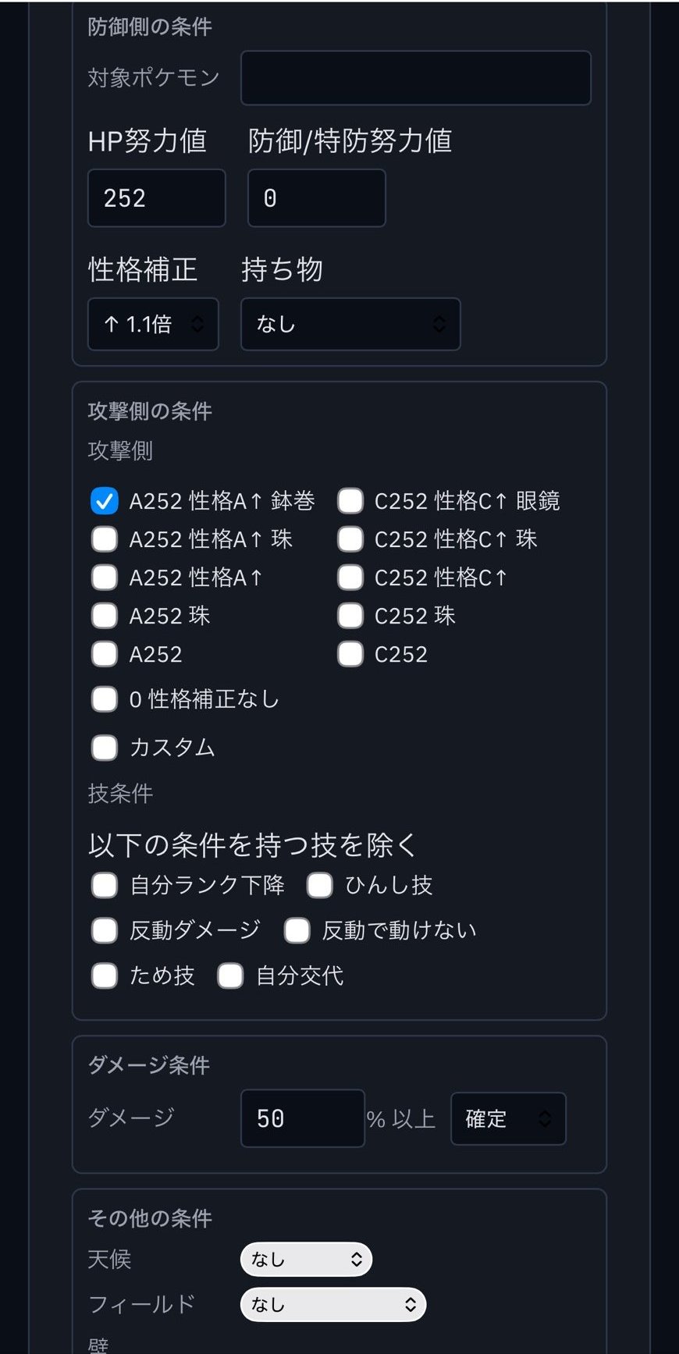Select the C252 性格C↑ 珠 checkbox

click(350, 539)
